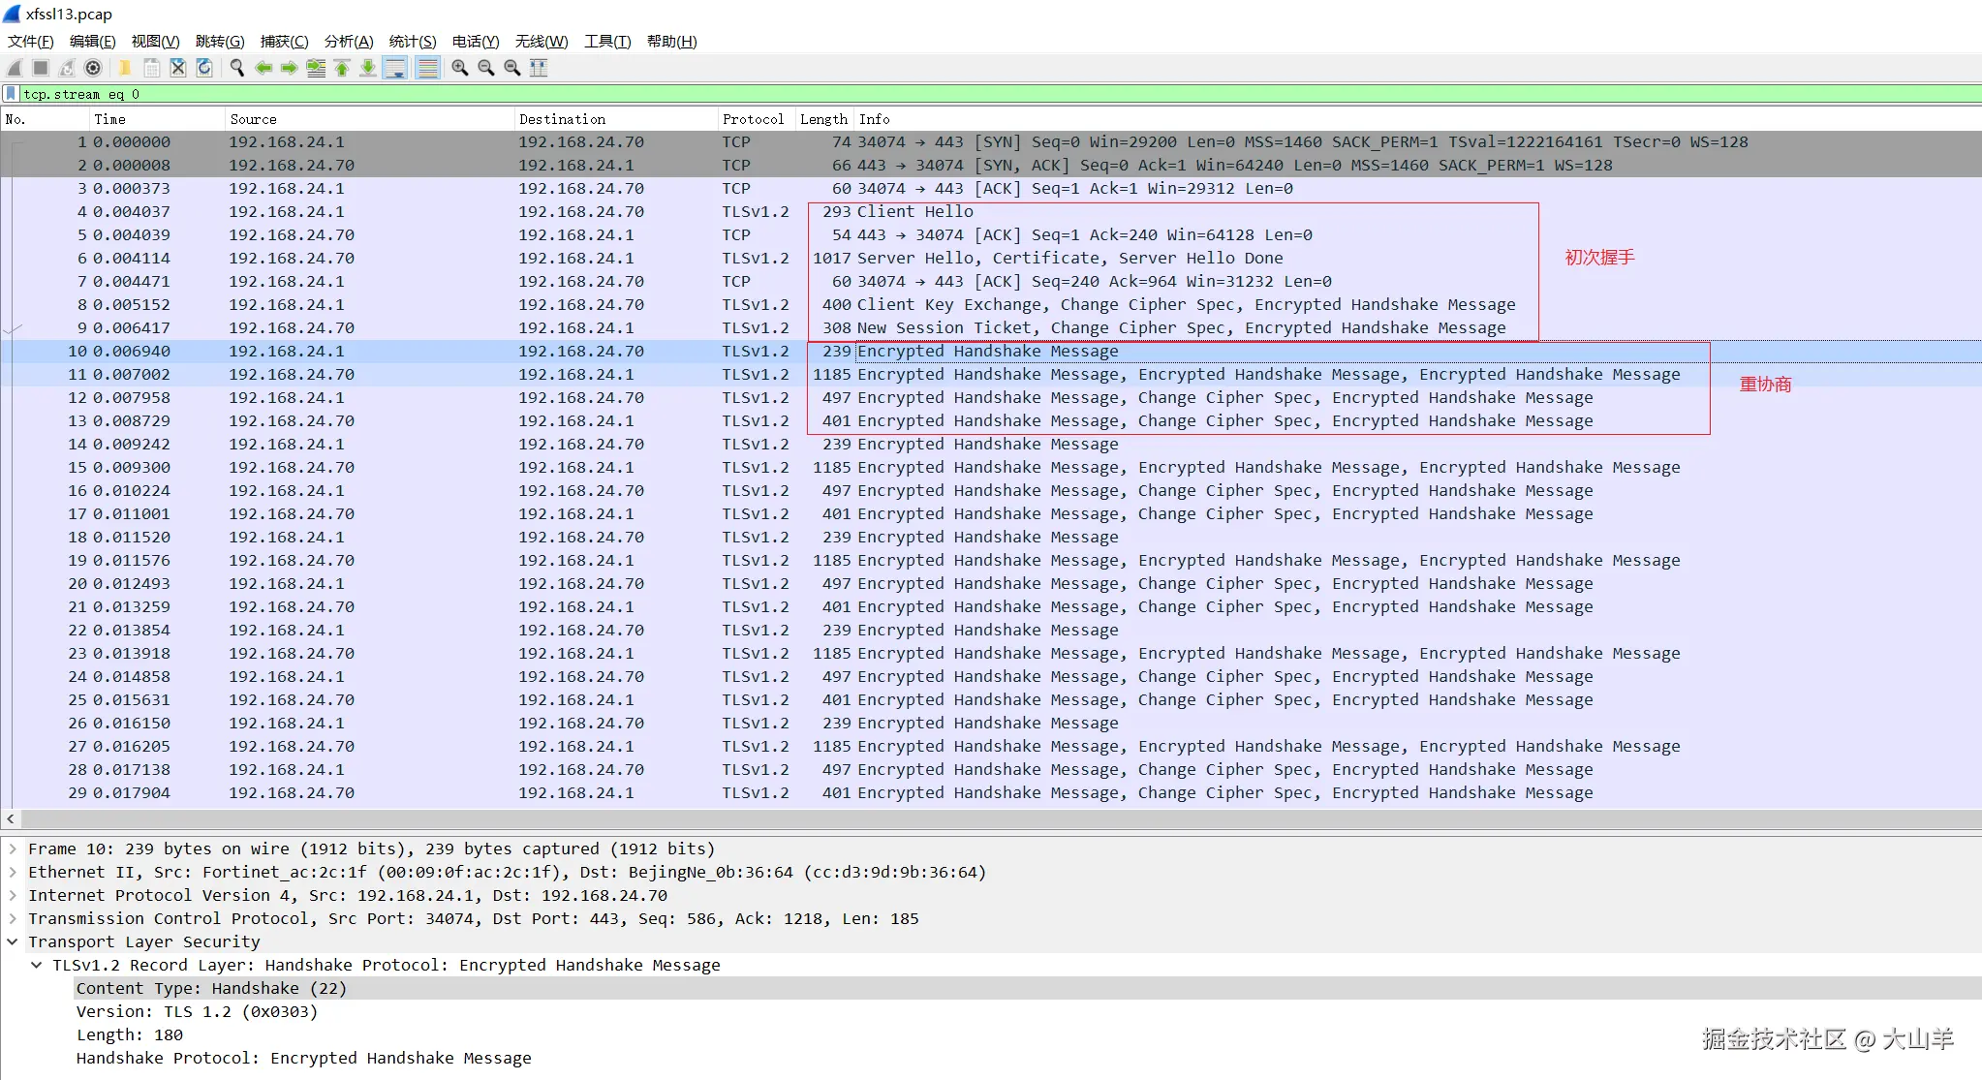Reload the capture file icon
The width and height of the screenshot is (1982, 1080).
(x=204, y=68)
